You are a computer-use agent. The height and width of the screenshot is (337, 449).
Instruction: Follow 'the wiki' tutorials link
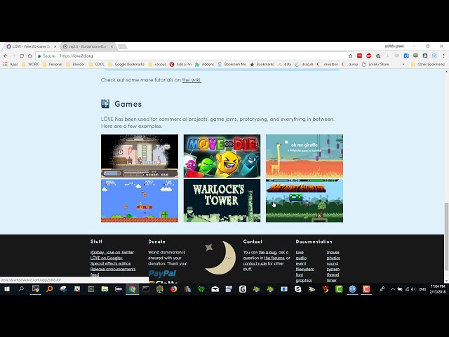click(192, 80)
